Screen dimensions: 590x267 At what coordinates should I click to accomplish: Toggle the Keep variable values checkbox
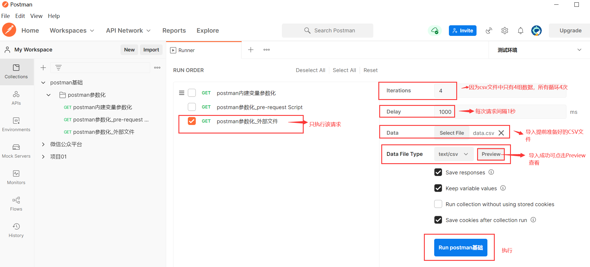[x=438, y=188]
